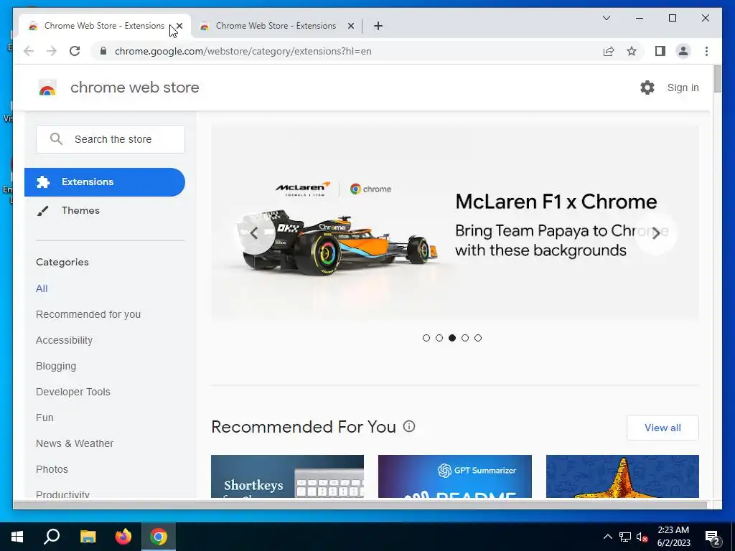Image resolution: width=735 pixels, height=551 pixels.
Task: Open Chrome three-dot menu
Action: (x=706, y=51)
